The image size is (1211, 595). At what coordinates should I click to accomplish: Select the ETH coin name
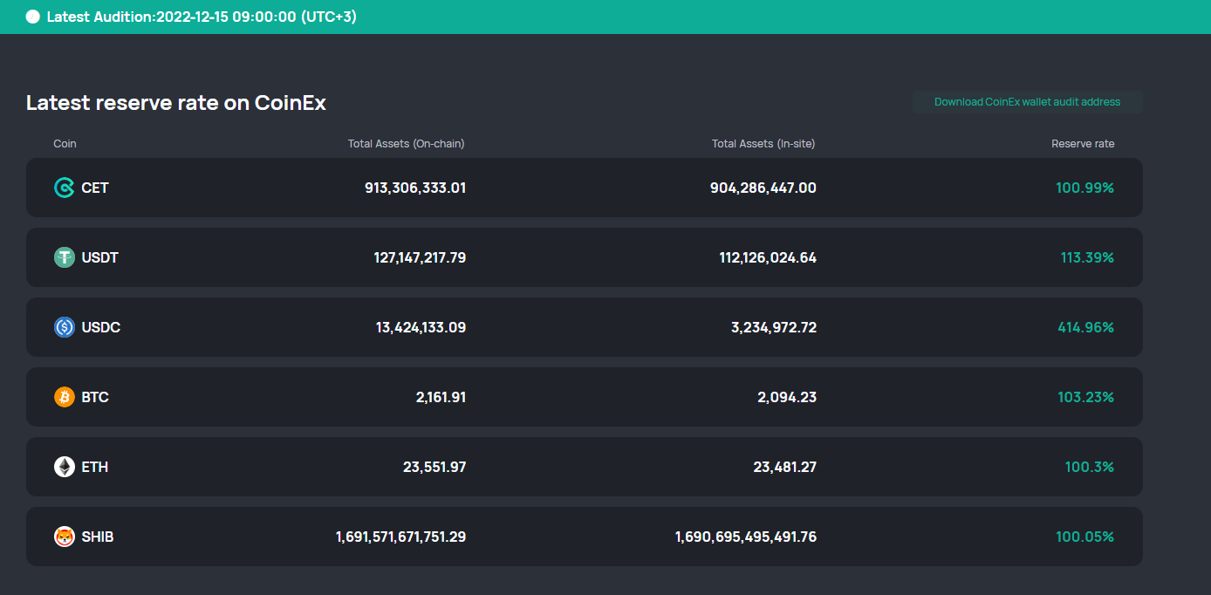[95, 467]
